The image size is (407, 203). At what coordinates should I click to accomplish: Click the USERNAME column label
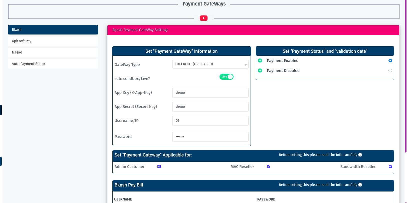123,199
